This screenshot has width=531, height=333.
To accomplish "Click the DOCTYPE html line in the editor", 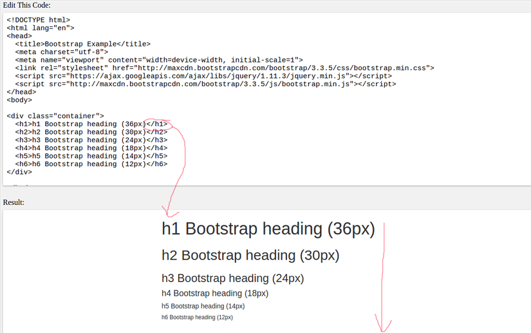I will pyautogui.click(x=38, y=20).
